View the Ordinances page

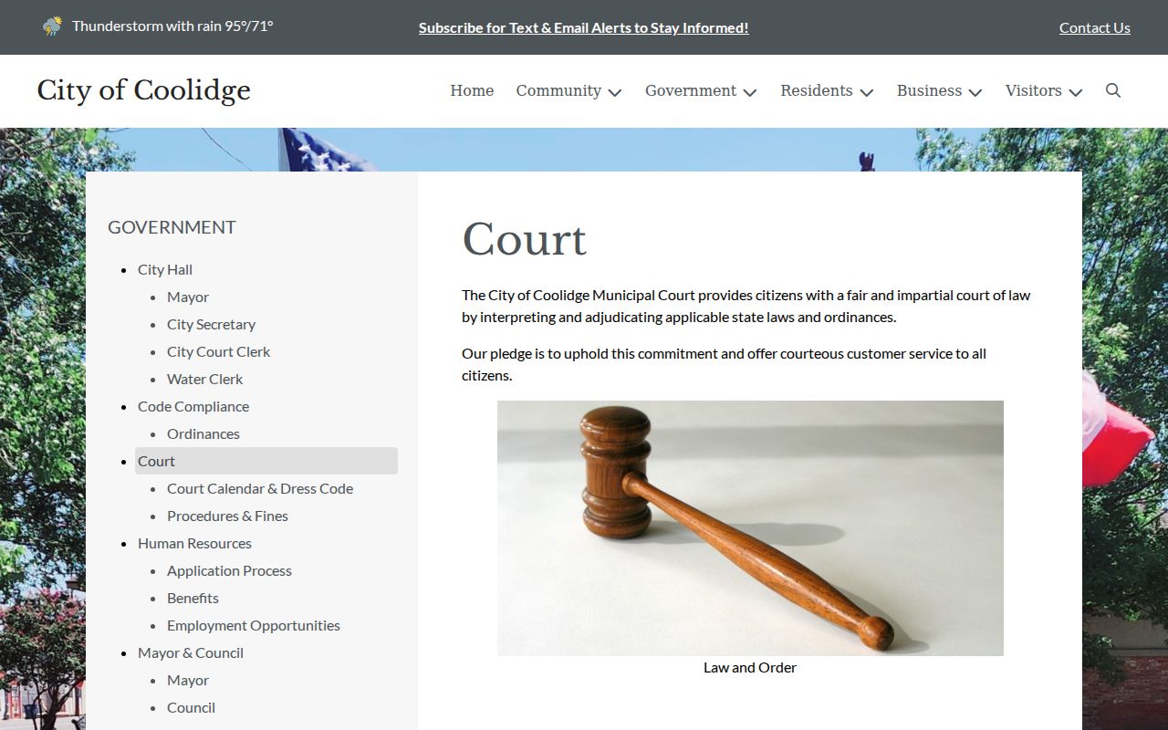pos(203,433)
